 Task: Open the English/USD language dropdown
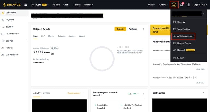(x=200, y=5)
